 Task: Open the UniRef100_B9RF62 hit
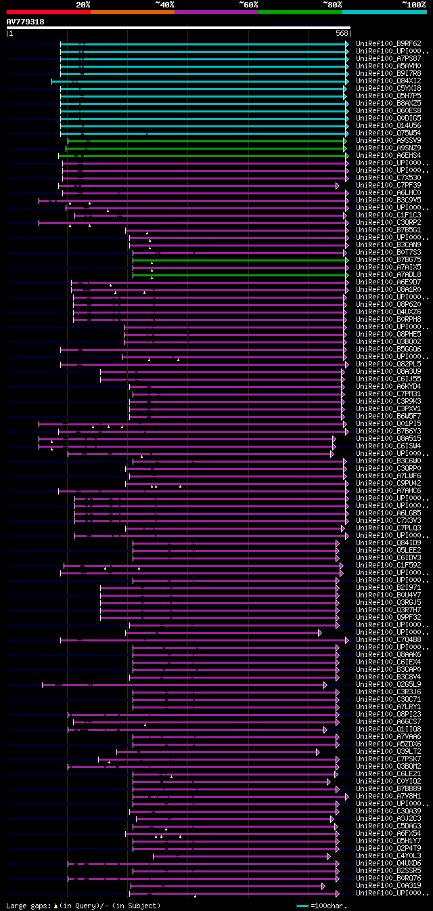(x=388, y=44)
